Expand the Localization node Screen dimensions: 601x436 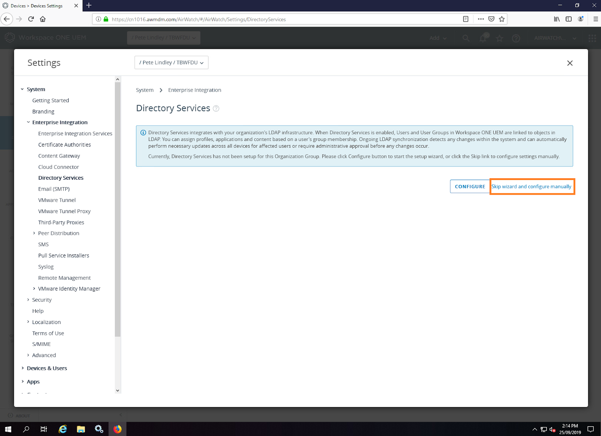(x=28, y=322)
